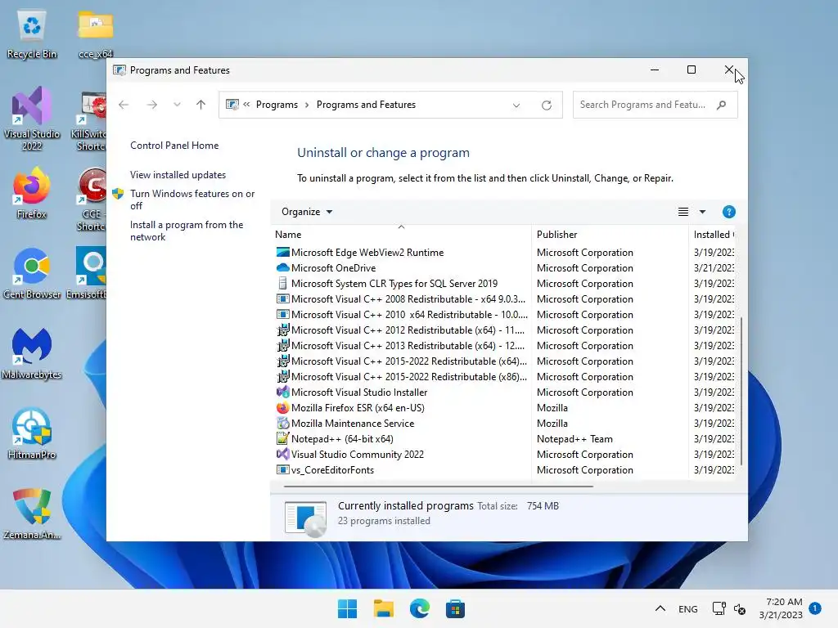
Task: Refresh the Programs and Features list
Action: pos(546,105)
